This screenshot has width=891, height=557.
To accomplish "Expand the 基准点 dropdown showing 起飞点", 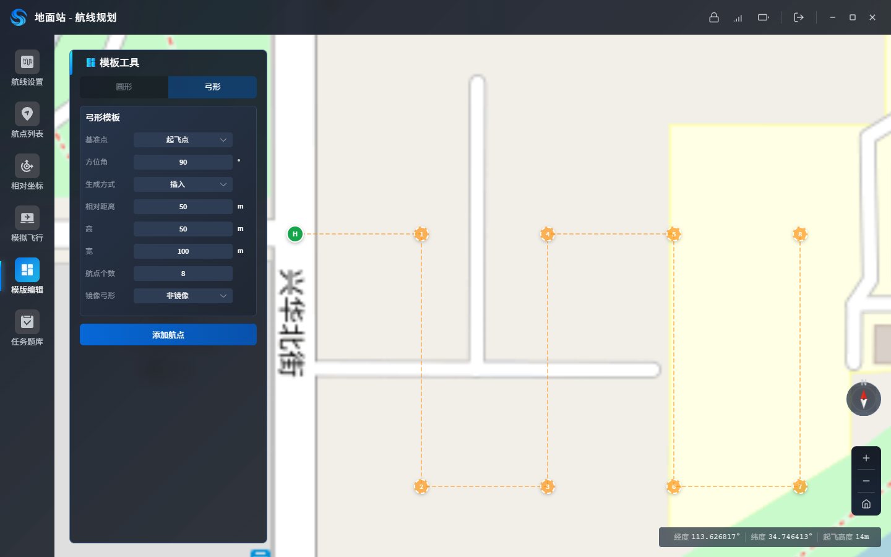I will tap(183, 140).
